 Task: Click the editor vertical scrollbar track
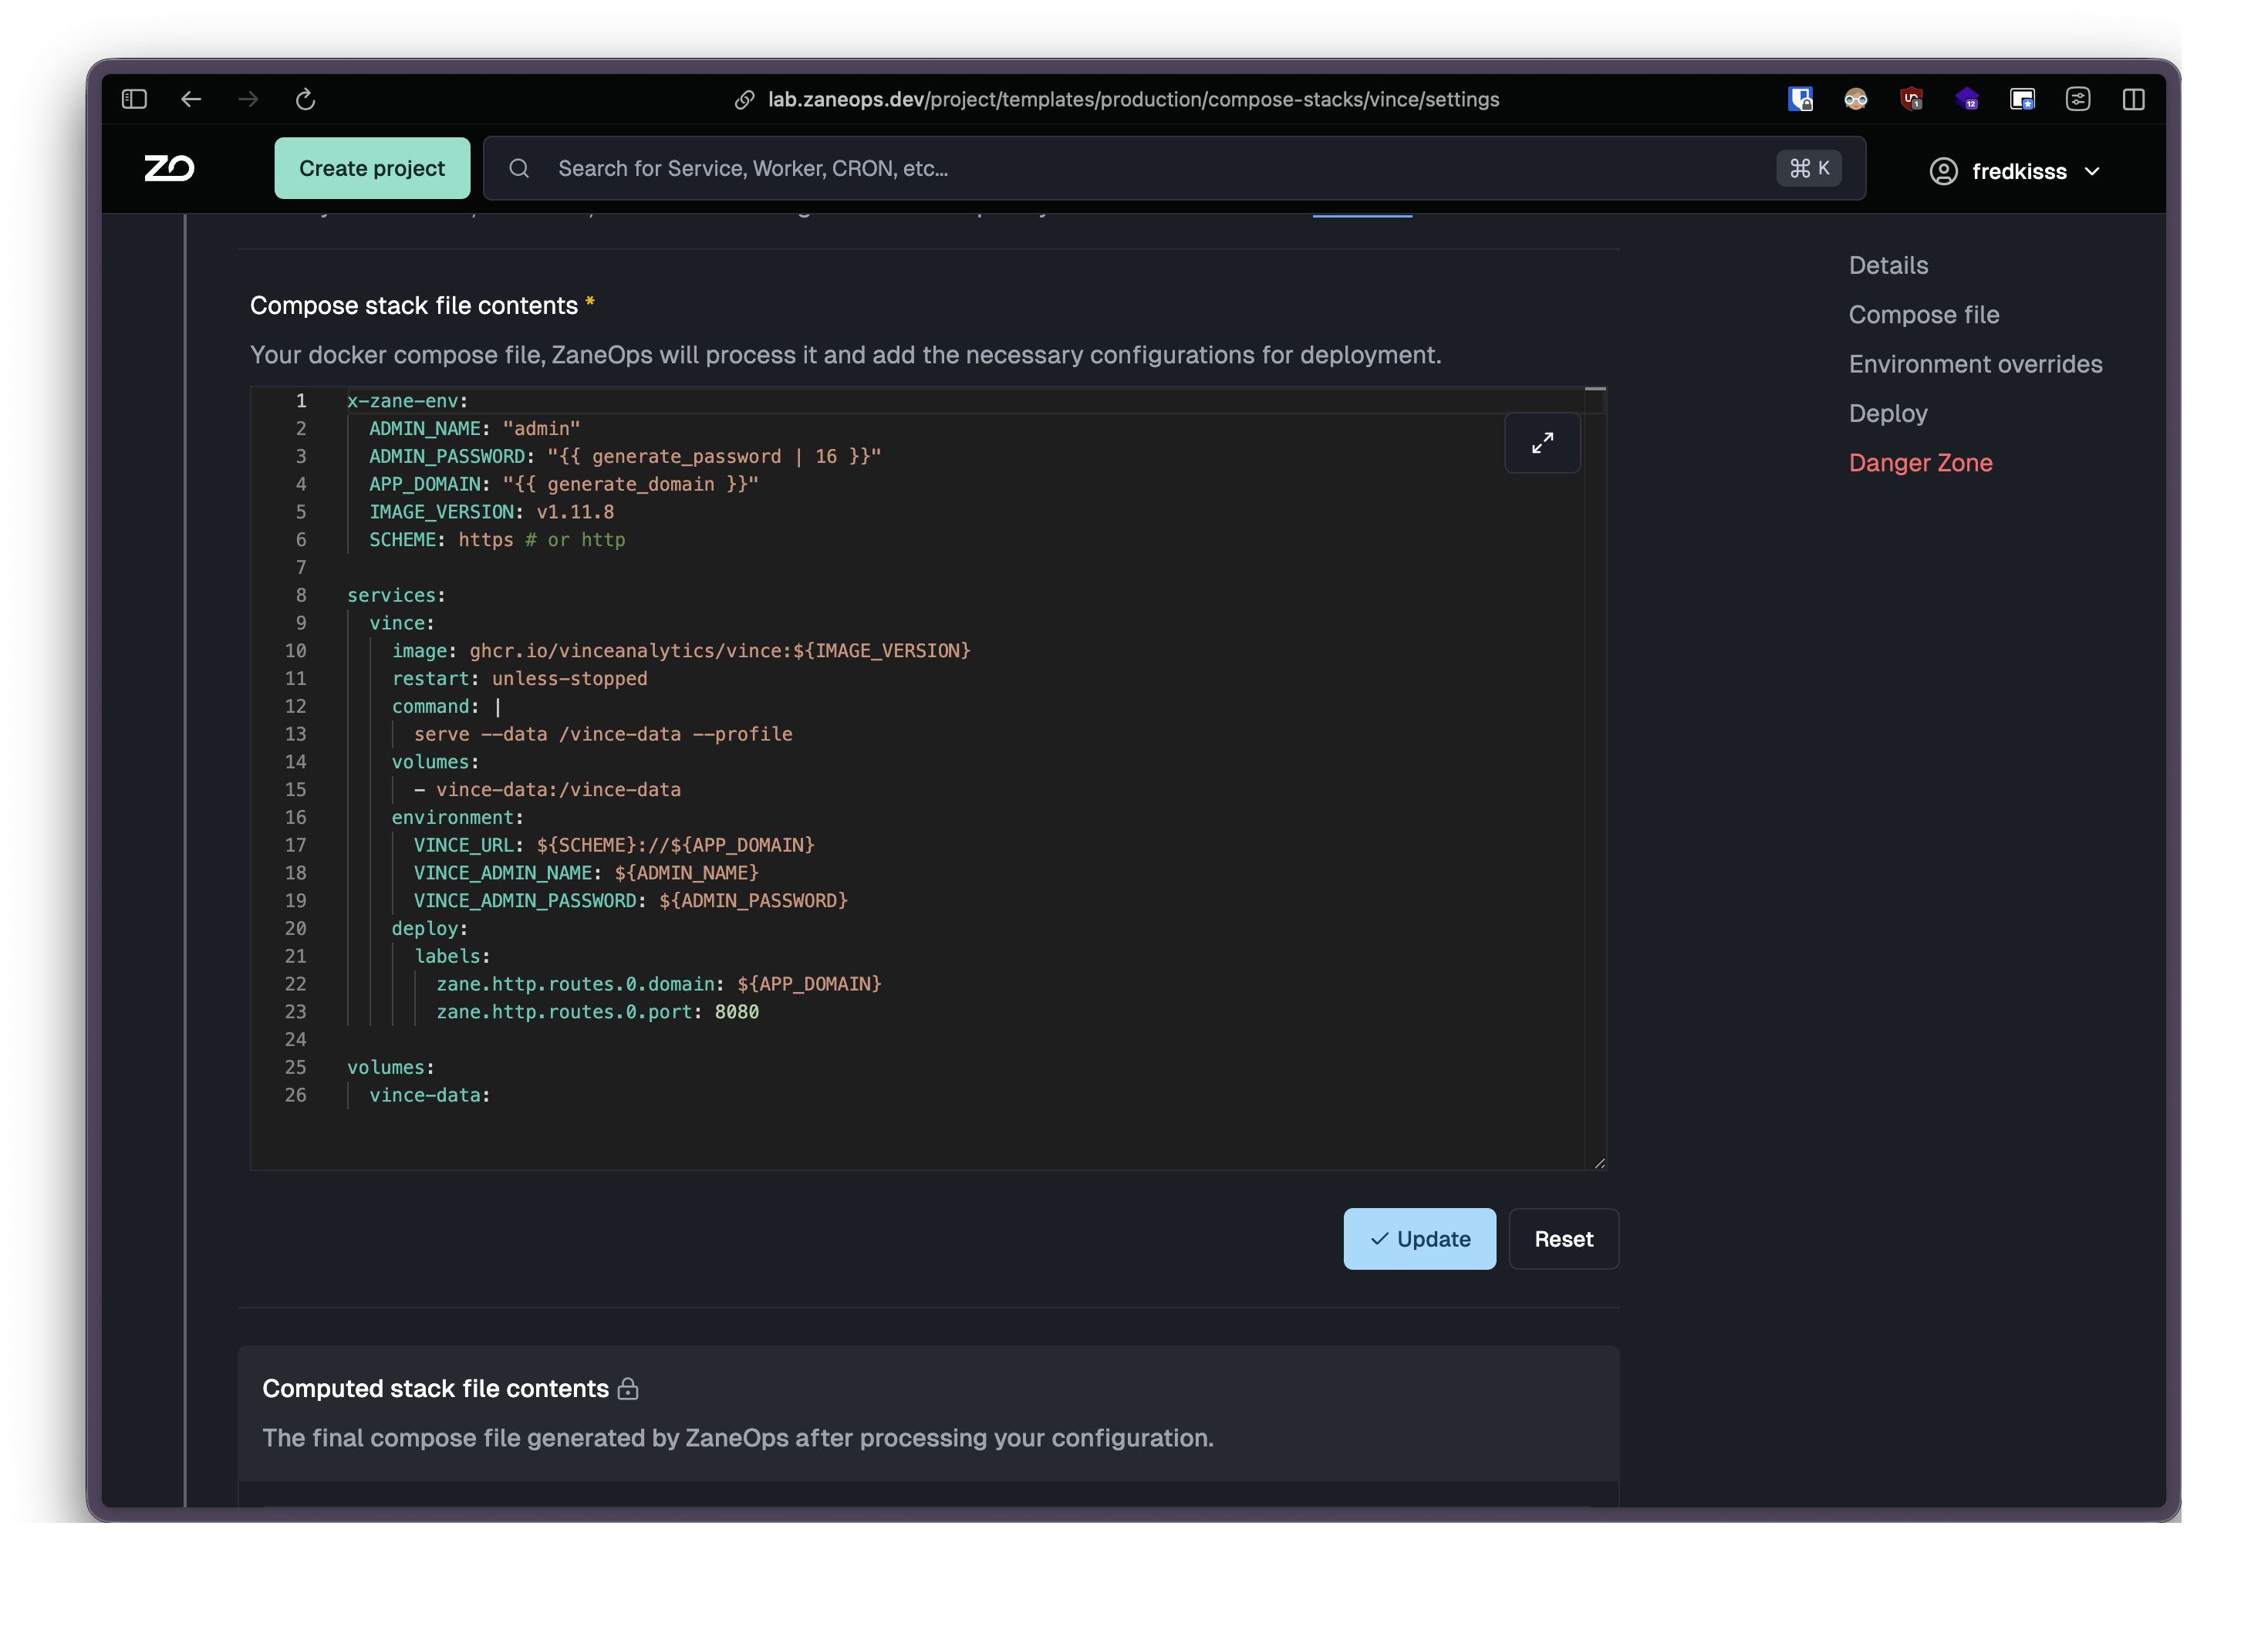(1595, 780)
